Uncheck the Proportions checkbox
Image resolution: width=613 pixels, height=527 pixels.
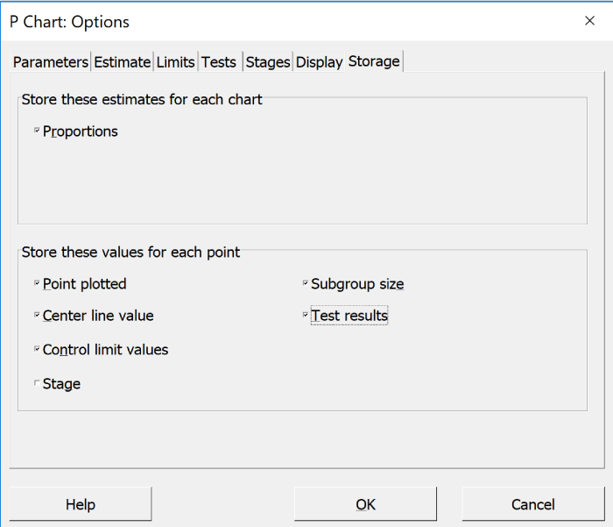[38, 132]
